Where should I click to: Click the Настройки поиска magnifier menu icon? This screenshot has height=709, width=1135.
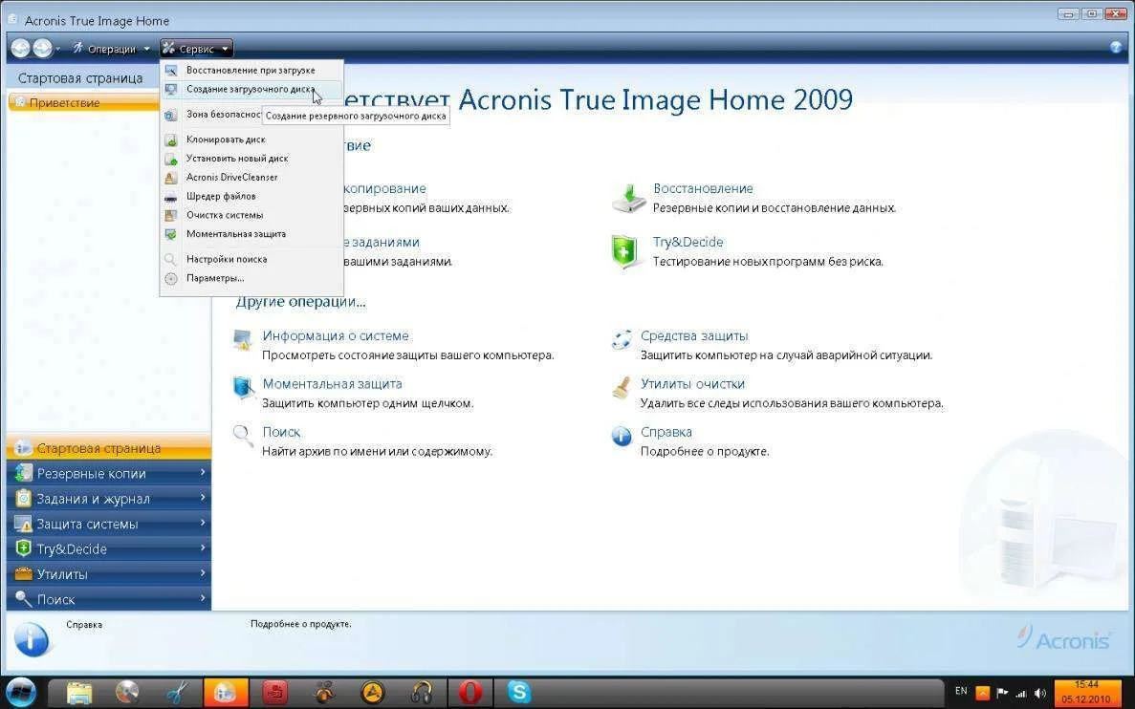pyautogui.click(x=171, y=259)
